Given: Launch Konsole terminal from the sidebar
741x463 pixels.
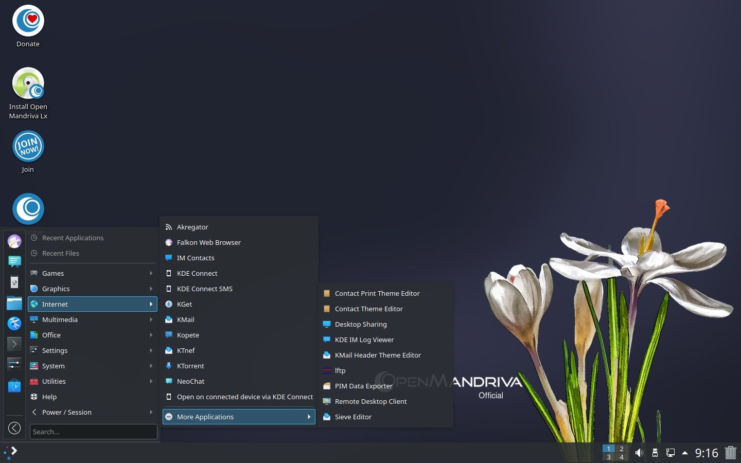Looking at the screenshot, I should click(14, 344).
